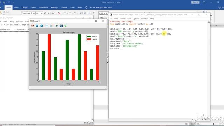Viewport: 224px width, 126px height.
Task: Reset the plot view with Home icon
Action: coord(33,26)
